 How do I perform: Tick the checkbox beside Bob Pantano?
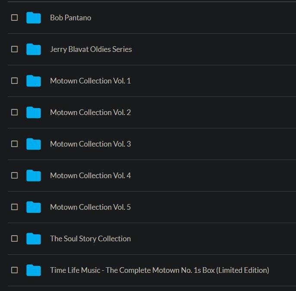click(x=14, y=18)
